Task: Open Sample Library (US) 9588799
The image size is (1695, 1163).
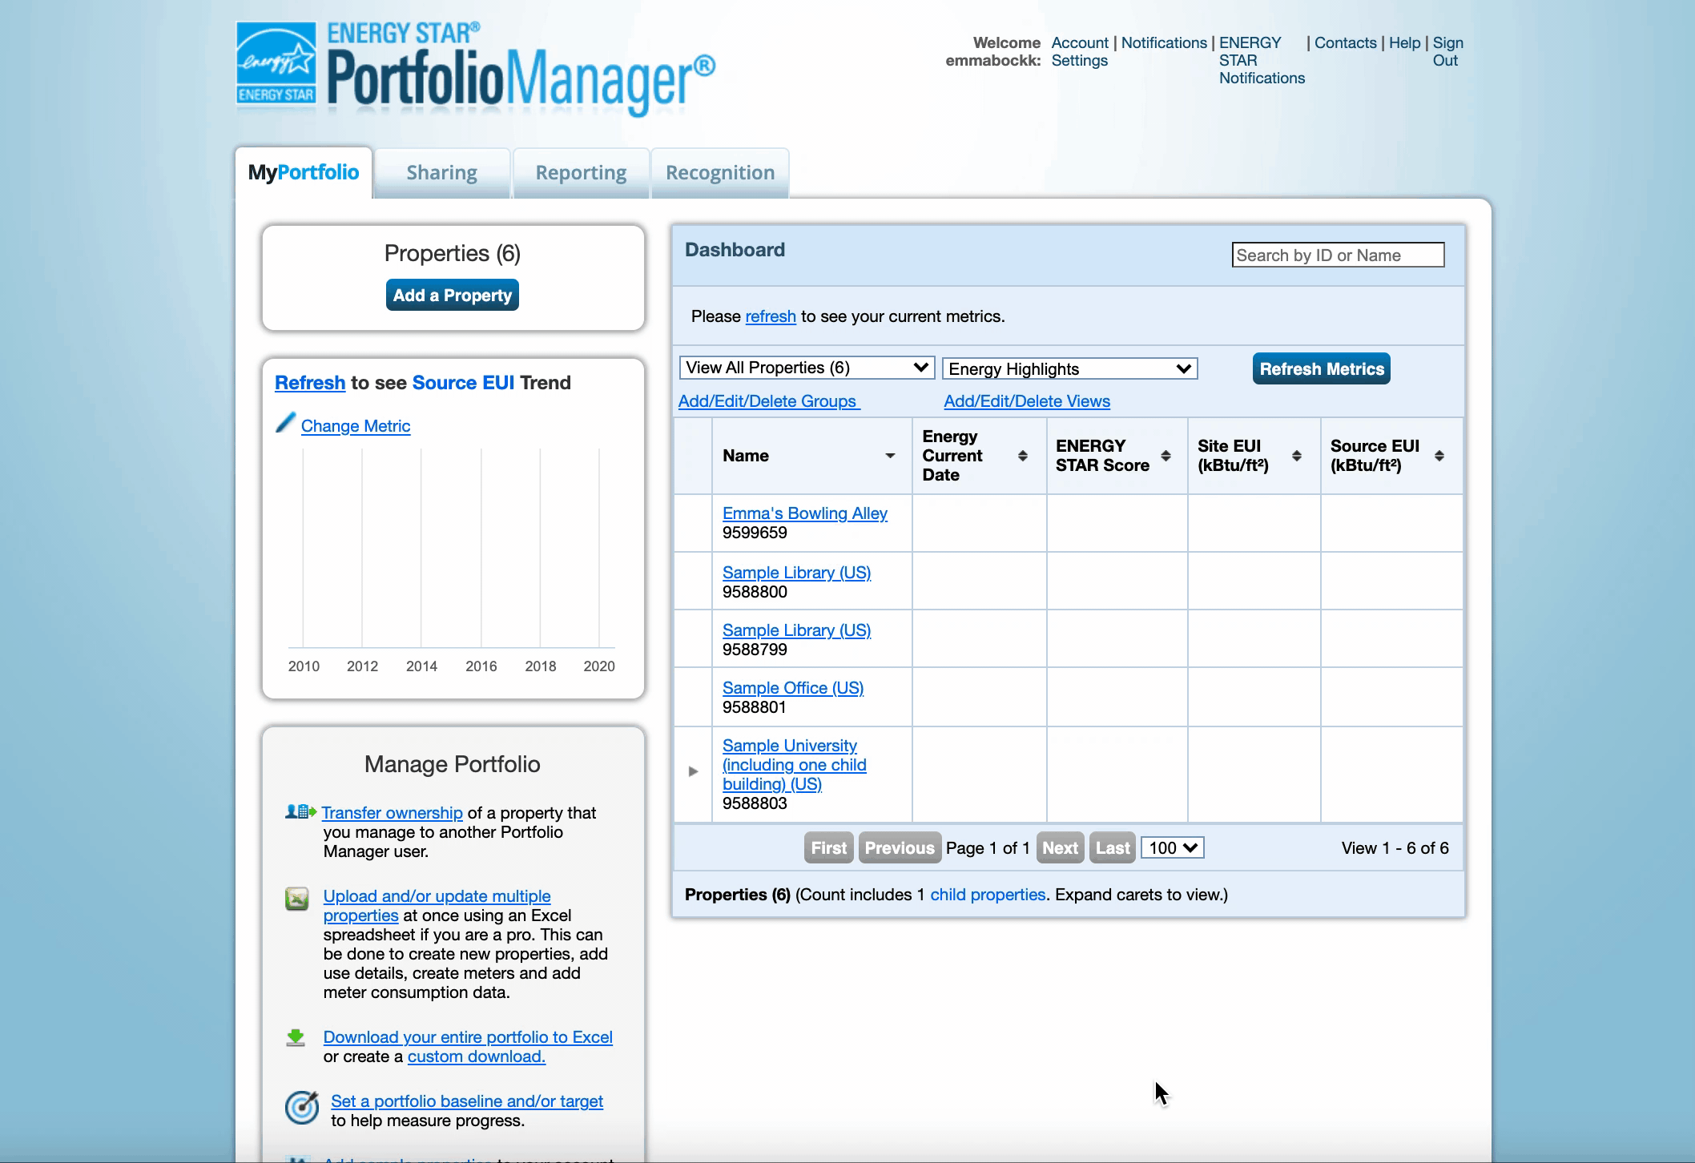Action: [x=796, y=630]
